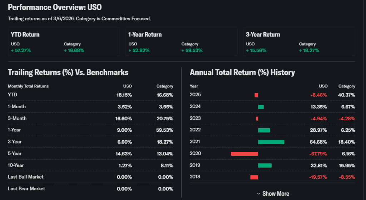366x200 pixels.
Task: Click the 2024 green return bar
Action: coord(261,107)
